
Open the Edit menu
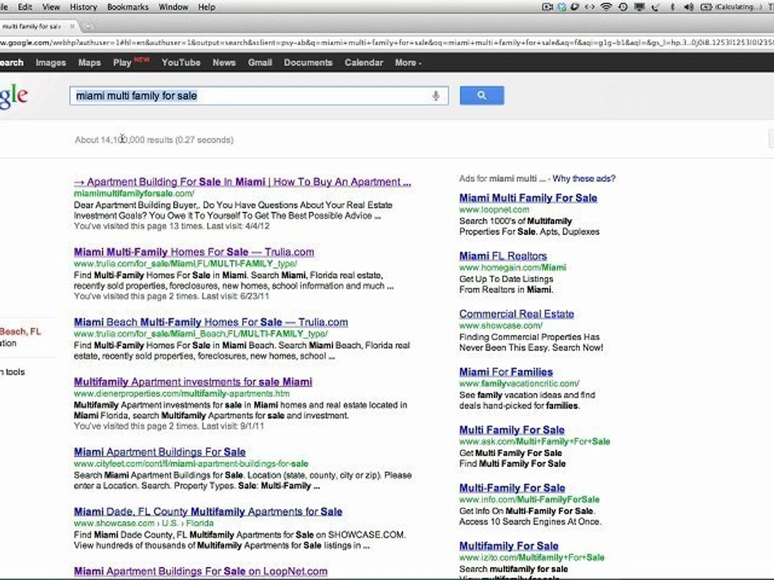click(x=25, y=7)
